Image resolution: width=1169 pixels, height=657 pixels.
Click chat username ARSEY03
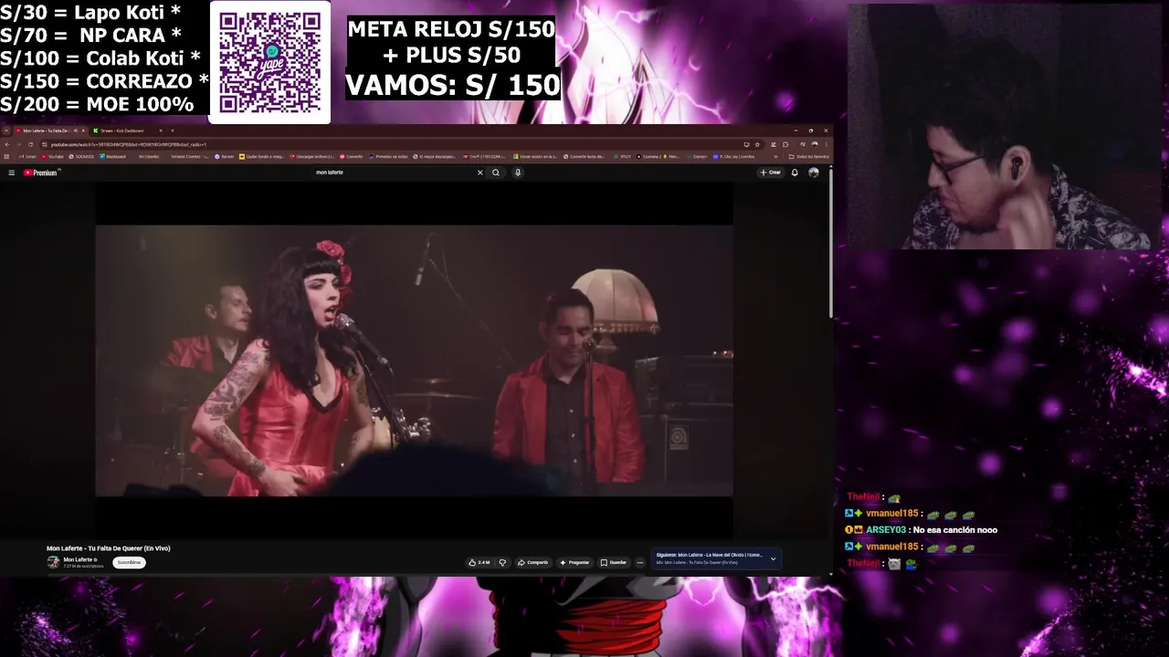[x=886, y=530]
